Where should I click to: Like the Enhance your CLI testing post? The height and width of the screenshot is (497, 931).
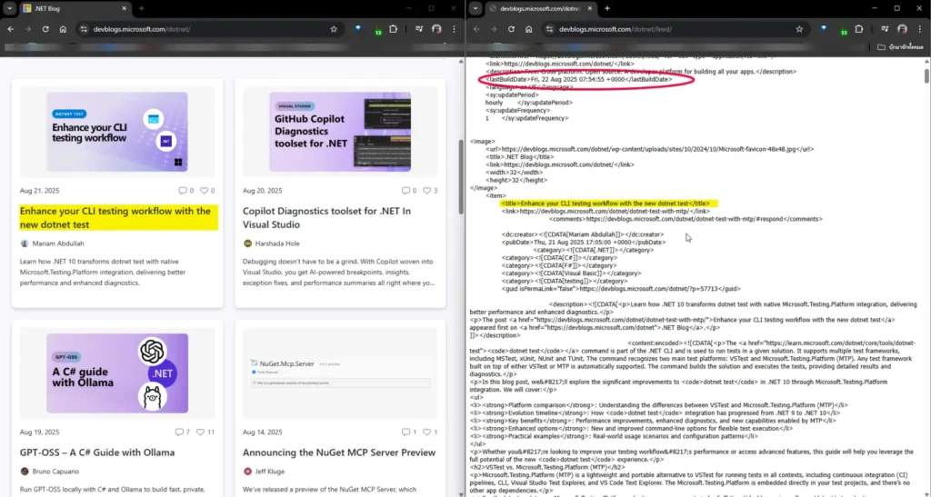[x=204, y=191]
